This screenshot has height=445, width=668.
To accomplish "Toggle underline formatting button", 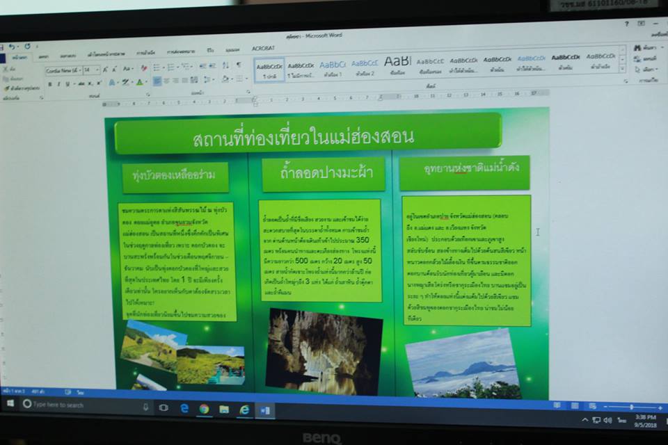I will [x=67, y=83].
